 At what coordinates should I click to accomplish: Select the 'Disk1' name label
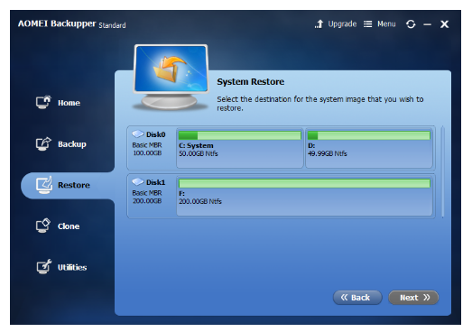click(x=155, y=182)
